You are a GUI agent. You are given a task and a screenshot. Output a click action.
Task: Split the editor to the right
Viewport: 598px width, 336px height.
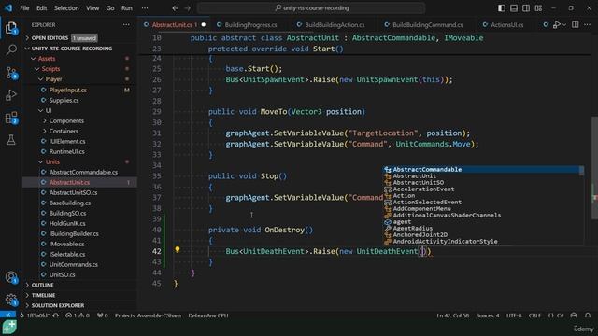[x=576, y=25]
